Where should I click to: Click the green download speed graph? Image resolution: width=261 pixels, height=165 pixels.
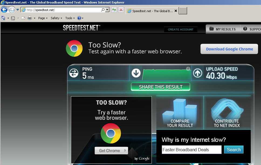[x=166, y=75]
